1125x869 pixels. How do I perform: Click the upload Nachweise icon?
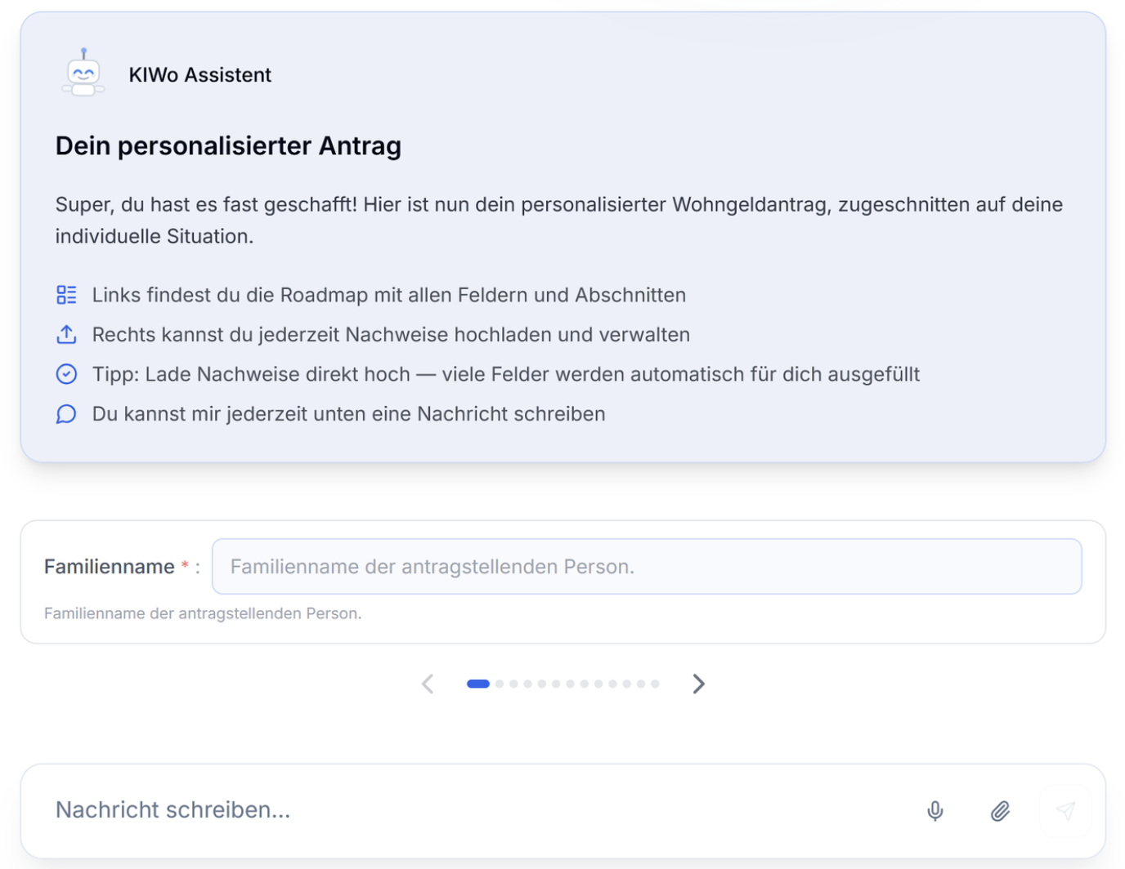point(66,335)
